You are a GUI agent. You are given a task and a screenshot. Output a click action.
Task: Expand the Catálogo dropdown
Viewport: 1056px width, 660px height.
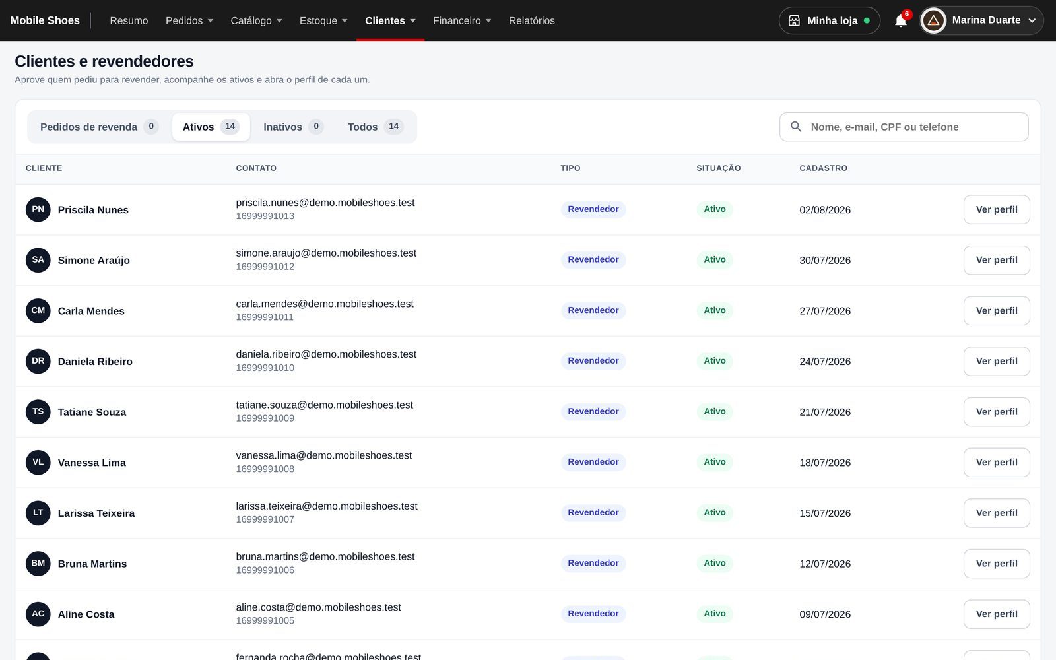click(x=256, y=20)
